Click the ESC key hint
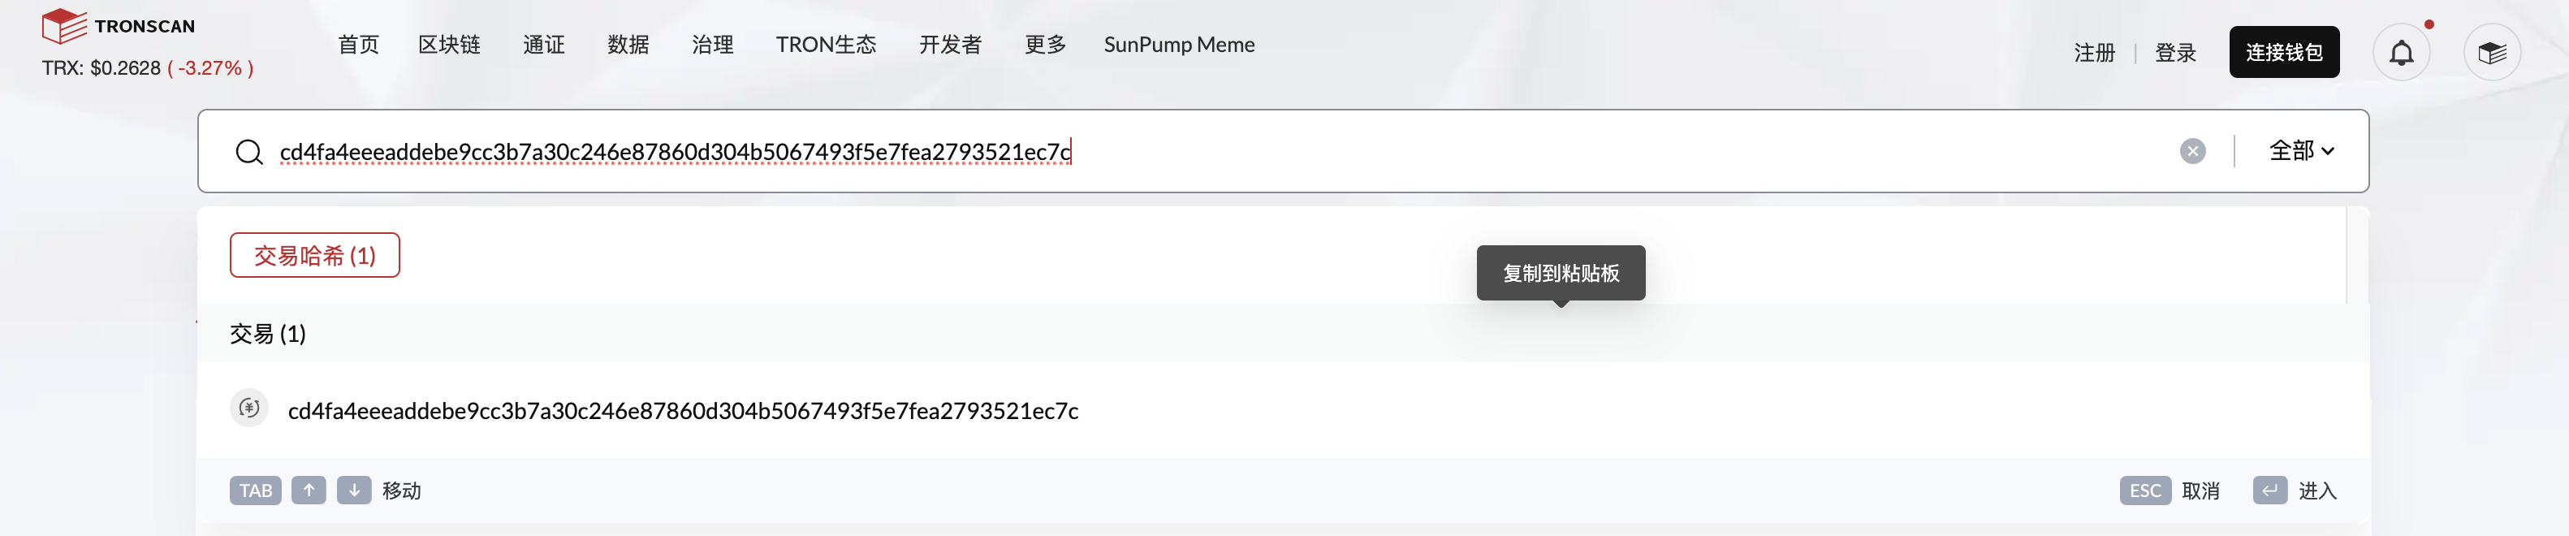The width and height of the screenshot is (2569, 536). point(2145,490)
